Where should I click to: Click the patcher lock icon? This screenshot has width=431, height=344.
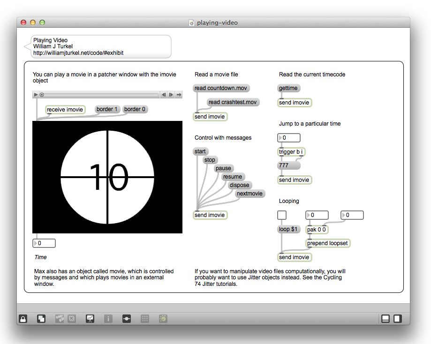click(23, 319)
